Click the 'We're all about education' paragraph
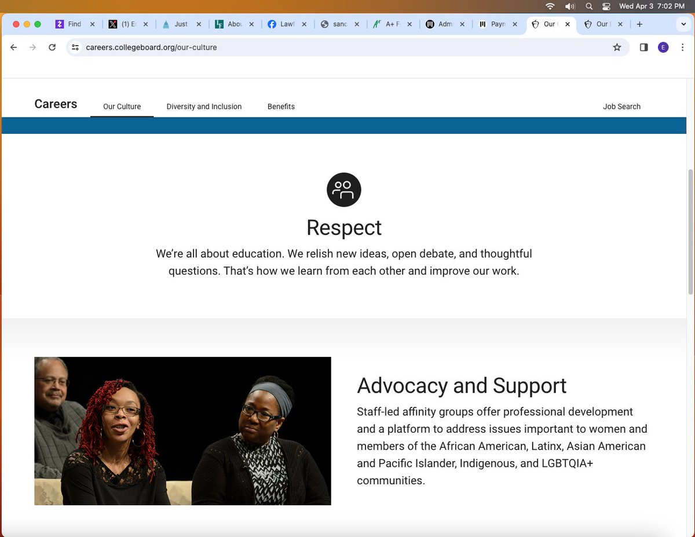695x537 pixels. tap(344, 262)
